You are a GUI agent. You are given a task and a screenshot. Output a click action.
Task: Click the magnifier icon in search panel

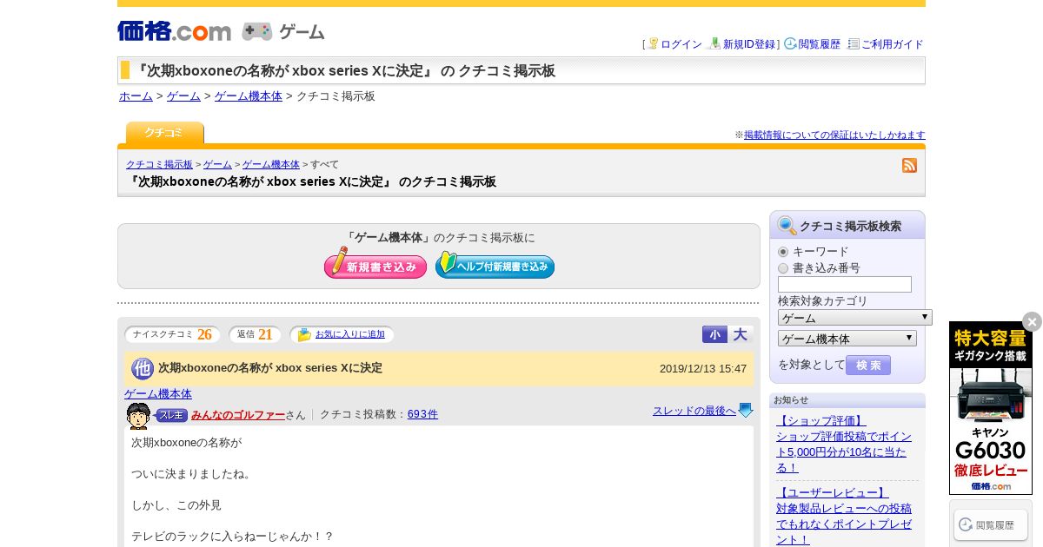[787, 226]
